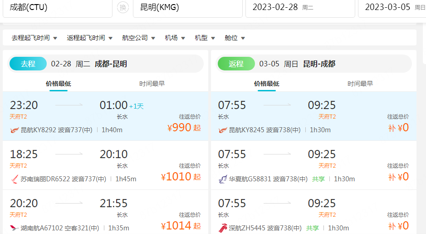Click the return route title 昆明-成都
The width and height of the screenshot is (426, 234).
click(319, 64)
